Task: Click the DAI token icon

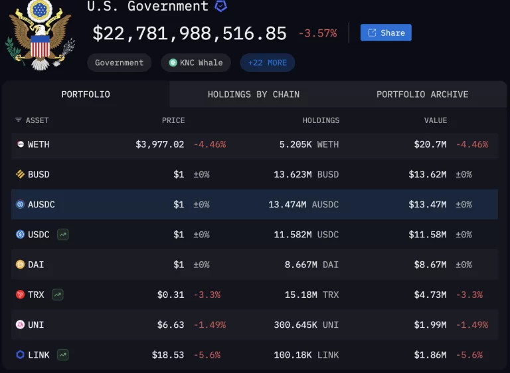Action: coord(21,265)
